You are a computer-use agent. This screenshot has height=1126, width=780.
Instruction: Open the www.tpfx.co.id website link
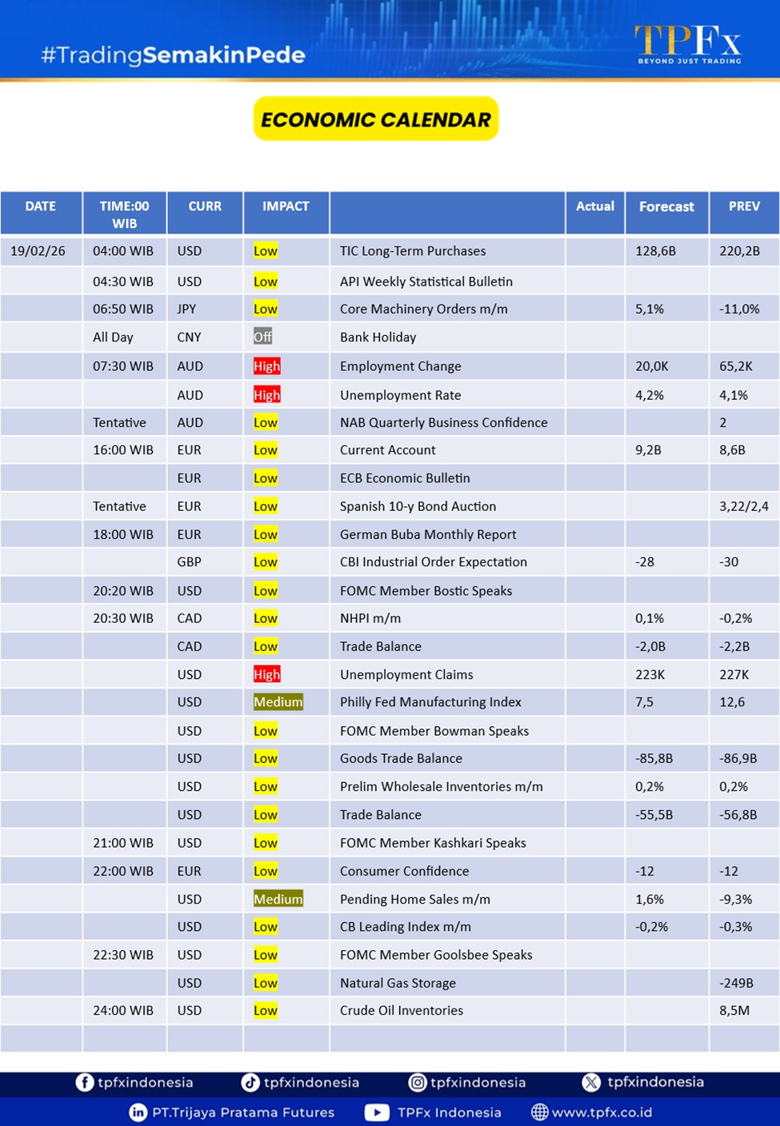(x=602, y=1112)
